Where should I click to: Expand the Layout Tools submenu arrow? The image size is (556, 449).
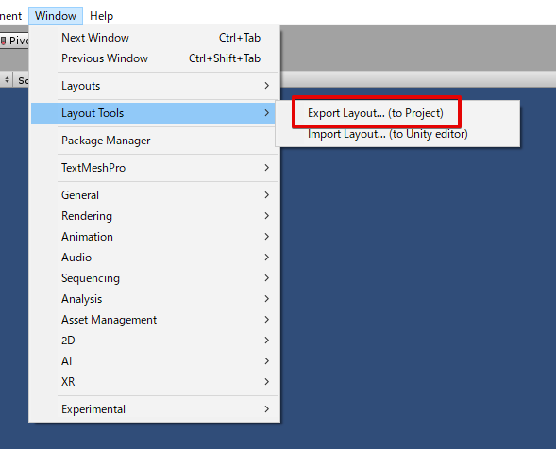pyautogui.click(x=266, y=113)
